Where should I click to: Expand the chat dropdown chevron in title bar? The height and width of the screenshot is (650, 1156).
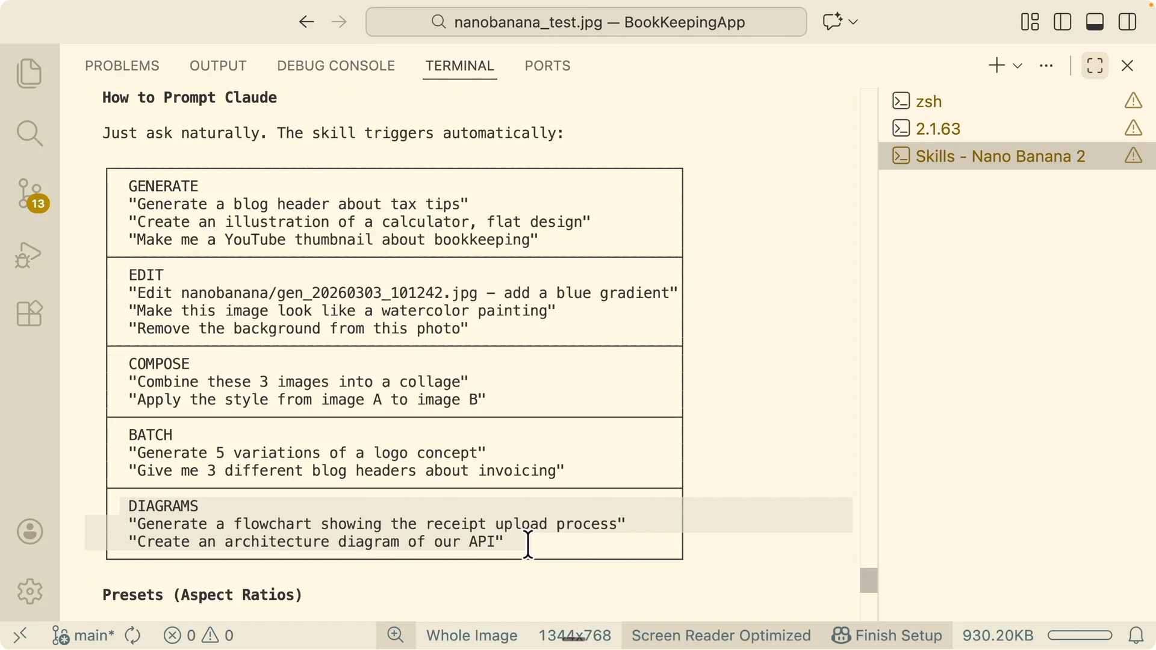point(853,22)
